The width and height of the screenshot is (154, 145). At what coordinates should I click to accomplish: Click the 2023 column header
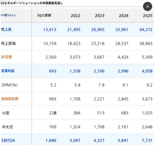pyautogui.click(x=100, y=16)
